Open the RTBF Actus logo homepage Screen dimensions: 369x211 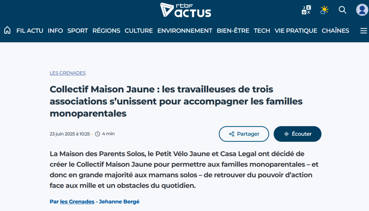[x=186, y=10]
